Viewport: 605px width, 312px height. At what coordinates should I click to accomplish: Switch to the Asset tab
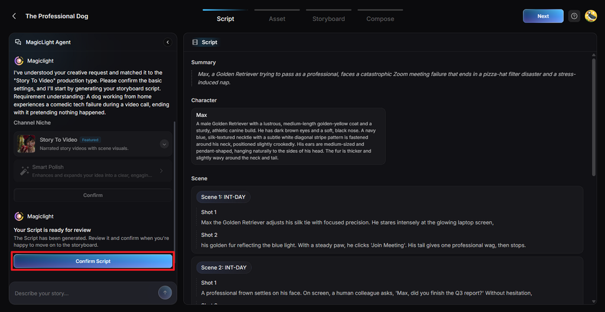pos(277,18)
